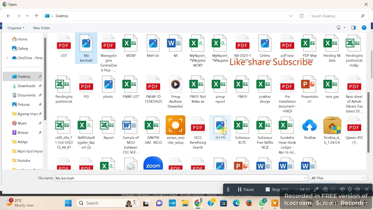Navigate up one folder level
This screenshot has width=373, height=210.
click(36, 16)
